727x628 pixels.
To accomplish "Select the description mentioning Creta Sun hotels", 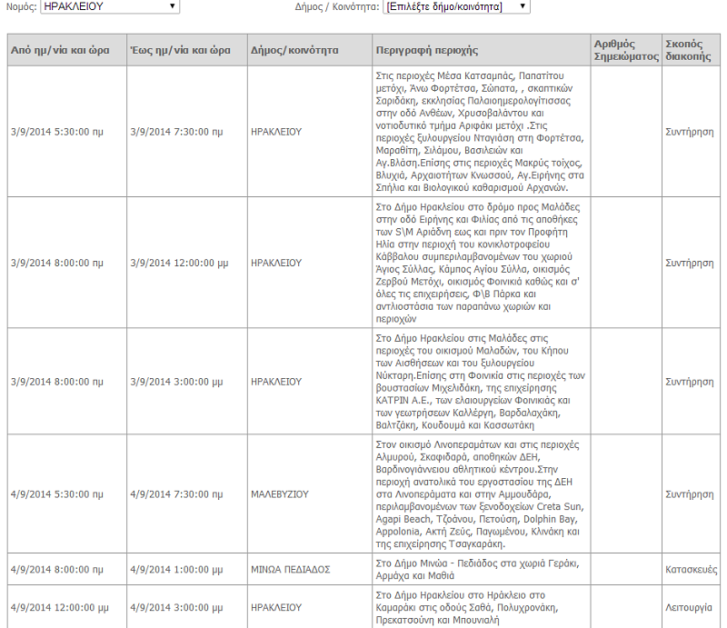I will click(x=479, y=494).
